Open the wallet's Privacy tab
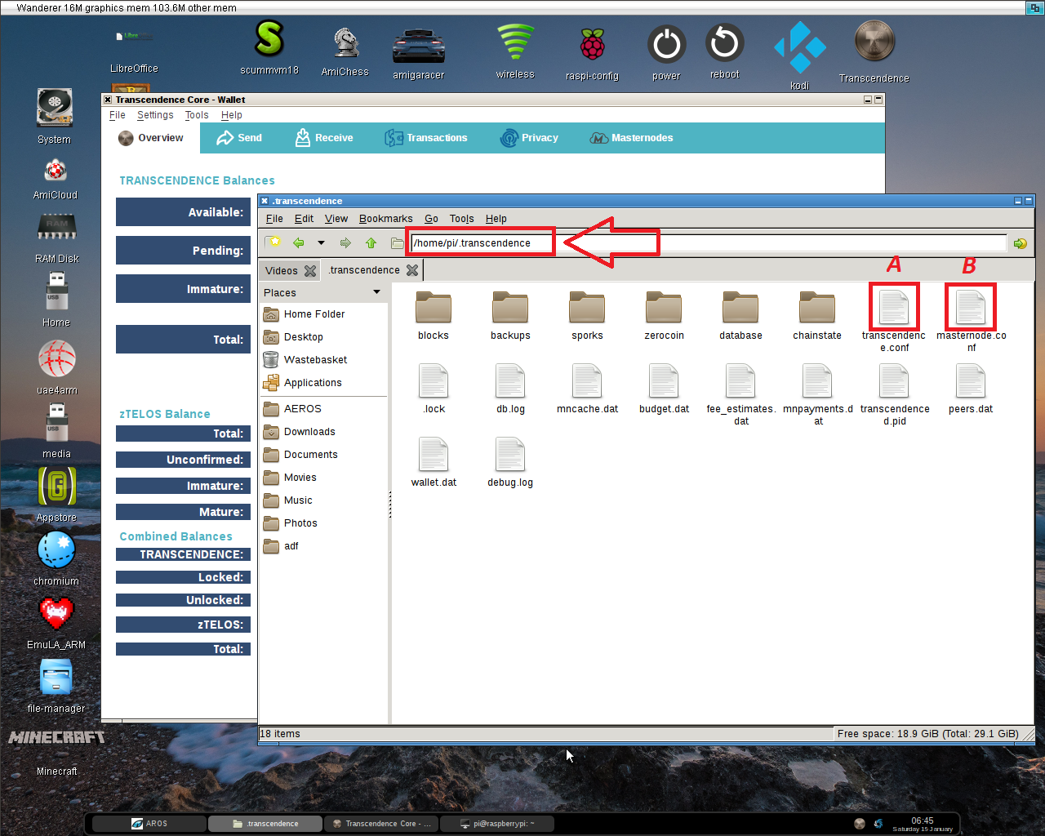 [529, 138]
